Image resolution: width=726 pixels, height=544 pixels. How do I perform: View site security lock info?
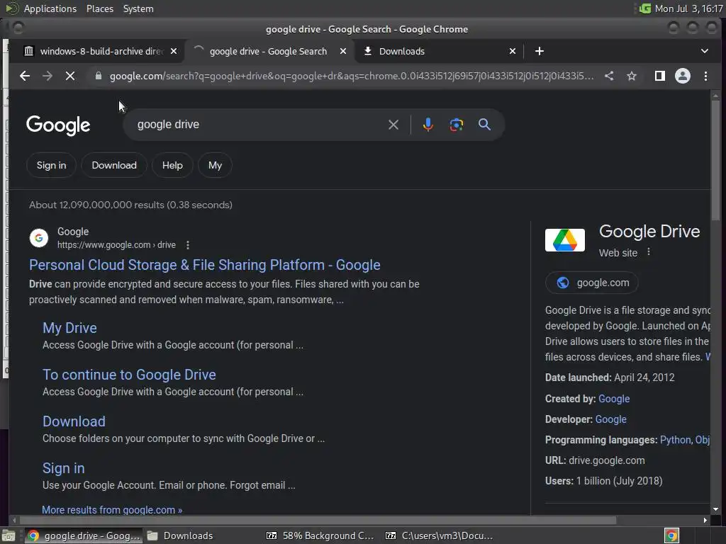pos(98,76)
